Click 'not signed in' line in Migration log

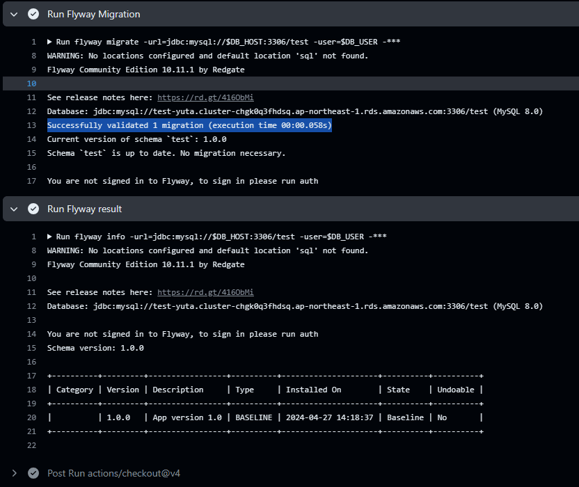[182, 181]
